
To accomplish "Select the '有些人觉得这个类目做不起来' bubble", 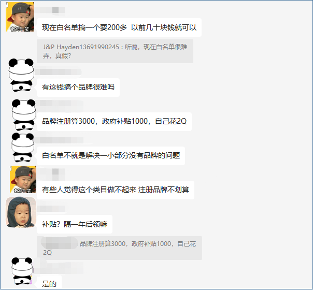I will [x=116, y=190].
